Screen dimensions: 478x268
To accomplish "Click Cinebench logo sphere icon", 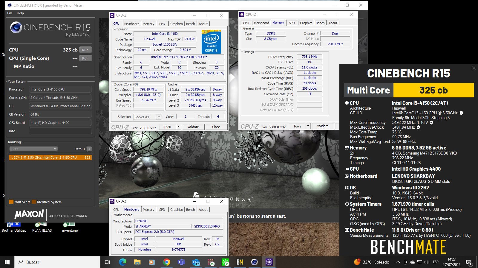I will tap(16, 28).
